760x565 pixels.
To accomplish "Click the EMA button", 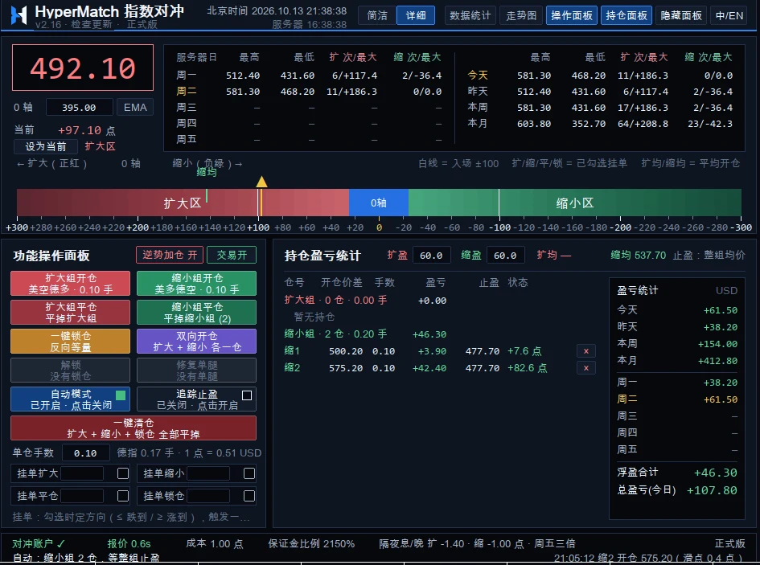I will pos(135,107).
